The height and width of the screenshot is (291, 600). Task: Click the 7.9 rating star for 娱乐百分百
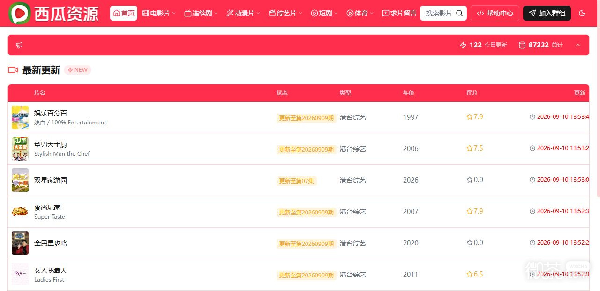click(x=470, y=117)
